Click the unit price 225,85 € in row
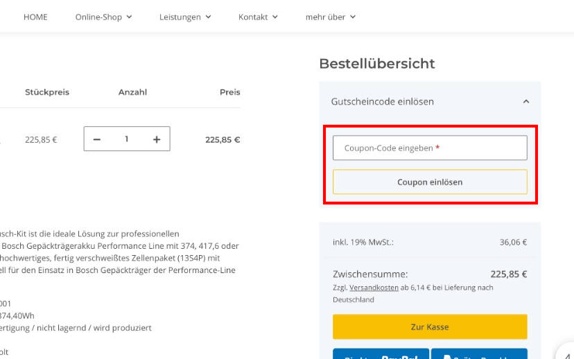The height and width of the screenshot is (359, 574). click(41, 140)
